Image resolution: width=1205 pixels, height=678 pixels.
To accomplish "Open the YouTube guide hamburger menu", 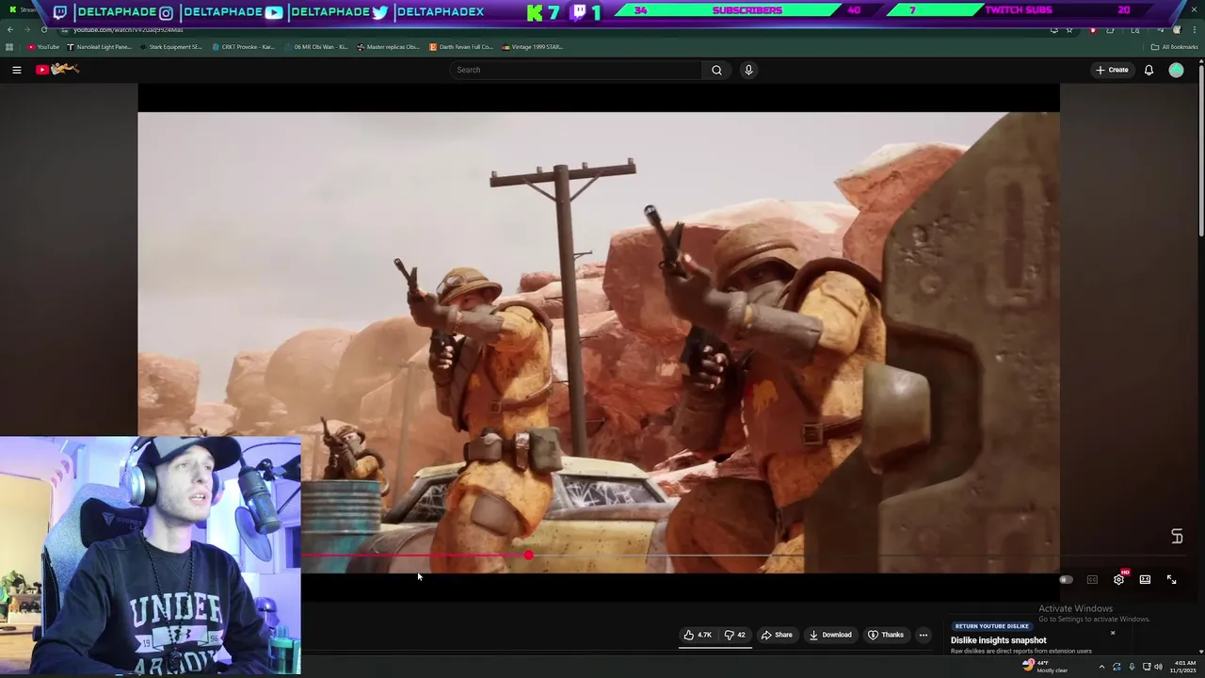I will pos(16,70).
